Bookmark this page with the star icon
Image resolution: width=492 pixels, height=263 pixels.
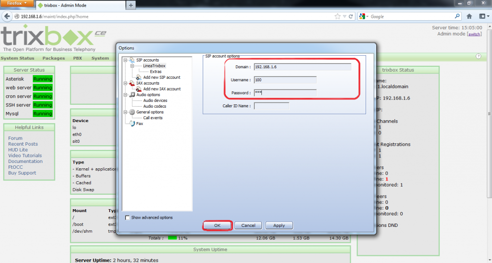tap(337, 16)
